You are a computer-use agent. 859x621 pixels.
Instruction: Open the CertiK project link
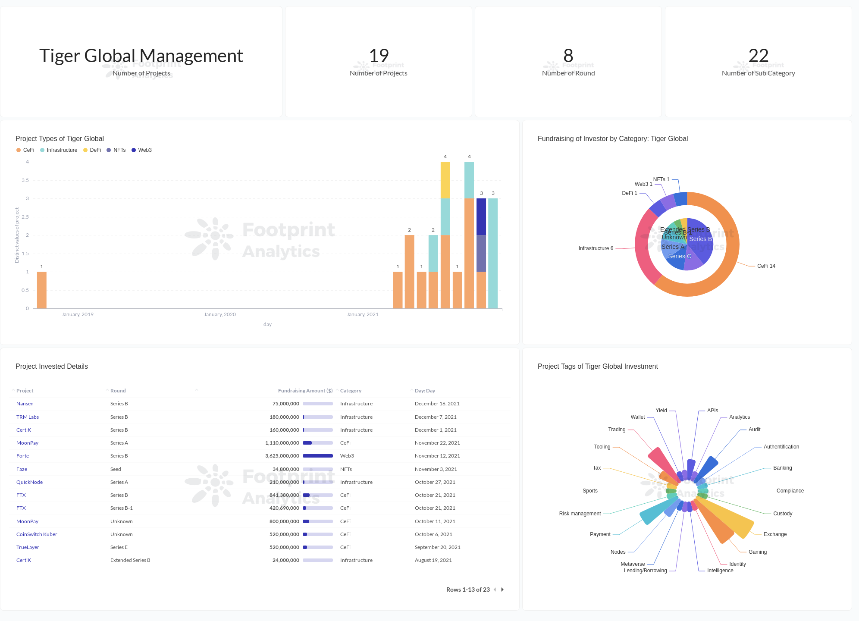(x=24, y=430)
